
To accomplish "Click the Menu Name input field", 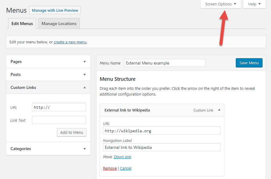I will (164, 63).
